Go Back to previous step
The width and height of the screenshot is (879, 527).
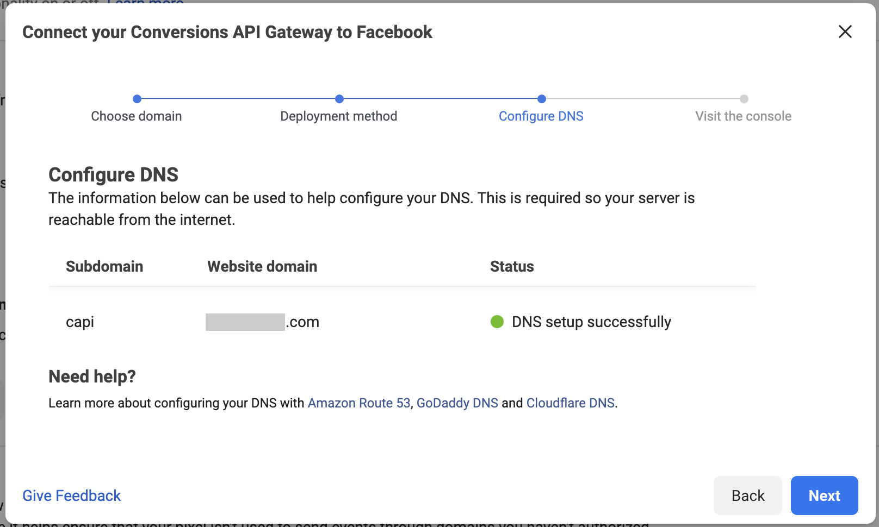[748, 495]
